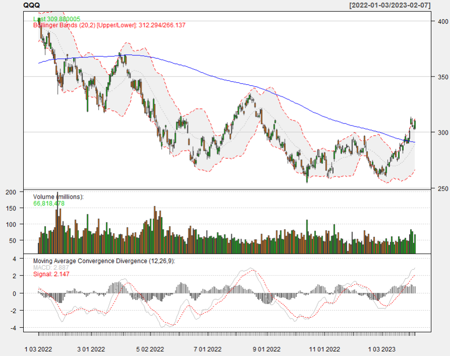Click the 50 volume axis label
The height and width of the screenshot is (356, 450).
point(13,241)
